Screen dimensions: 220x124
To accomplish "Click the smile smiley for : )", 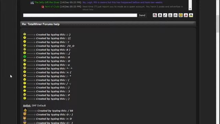I will (25, 87).
